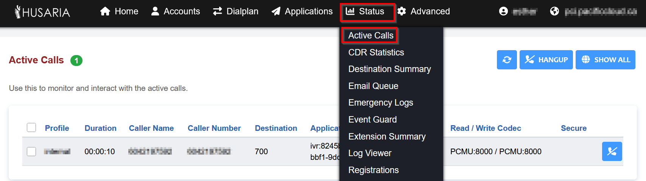Open the Applications menu
Image resolution: width=646 pixels, height=181 pixels.
tap(302, 11)
